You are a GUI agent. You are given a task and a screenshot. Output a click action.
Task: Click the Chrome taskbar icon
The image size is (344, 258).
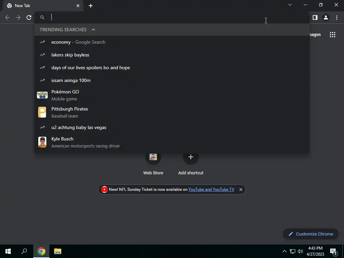point(41,251)
